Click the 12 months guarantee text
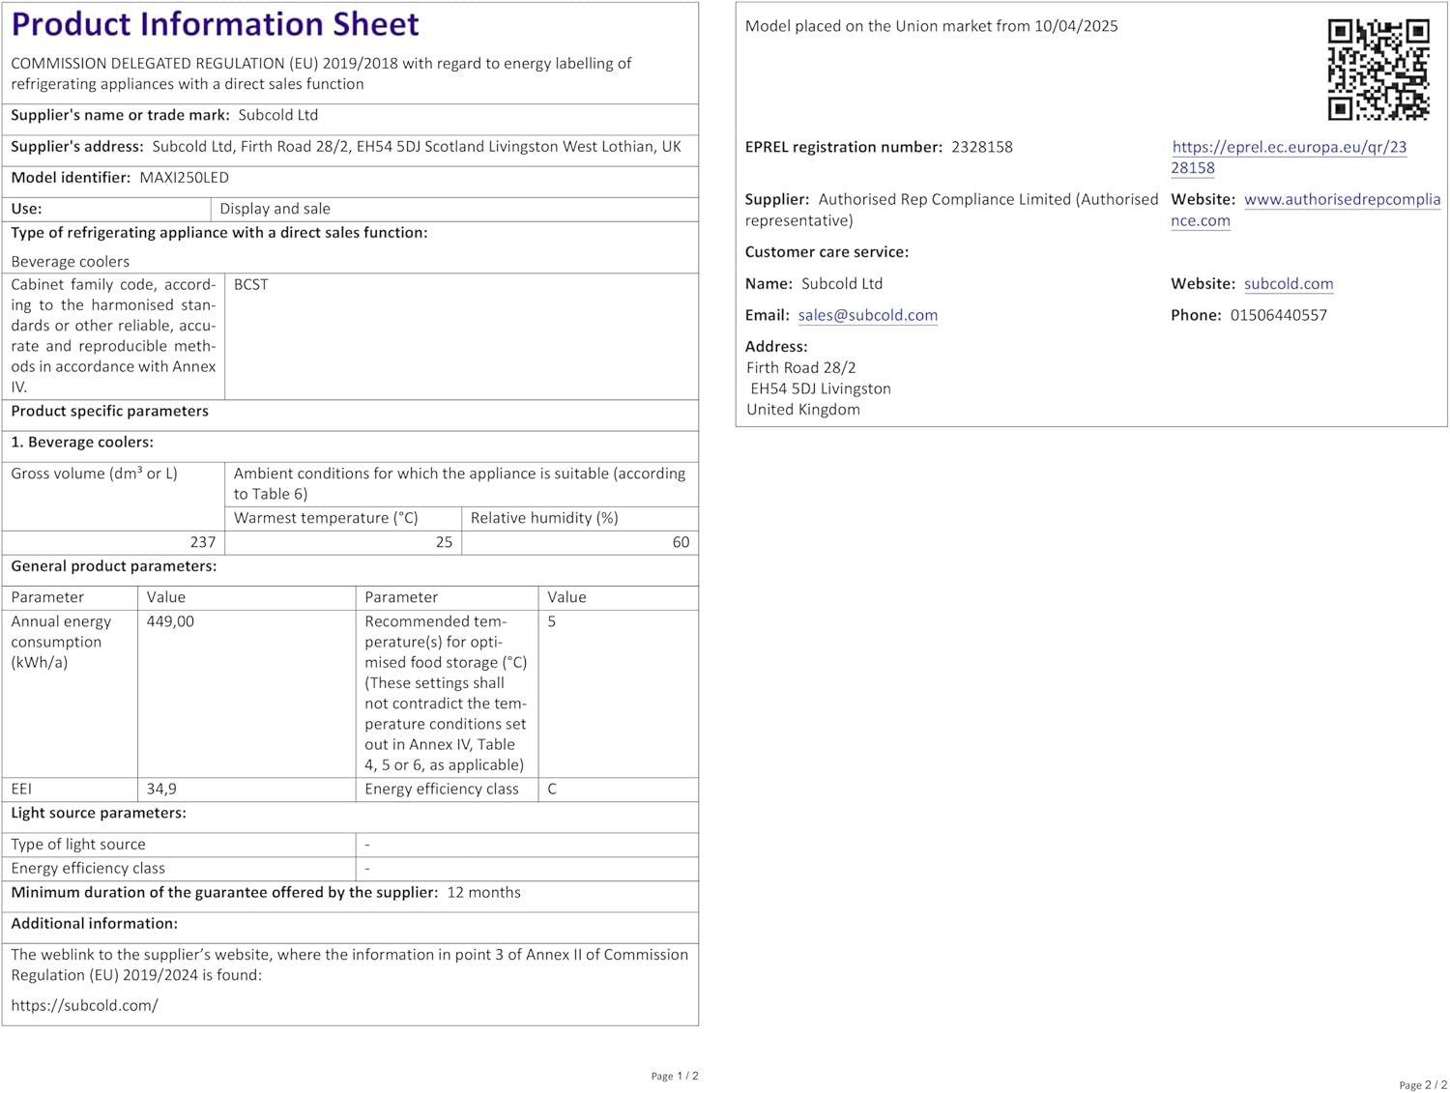Screen dimensions: 1450x1093 [484, 893]
